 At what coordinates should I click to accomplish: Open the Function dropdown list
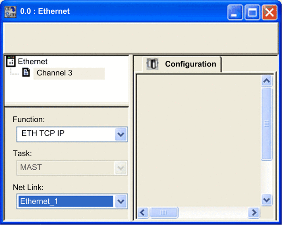coord(121,135)
